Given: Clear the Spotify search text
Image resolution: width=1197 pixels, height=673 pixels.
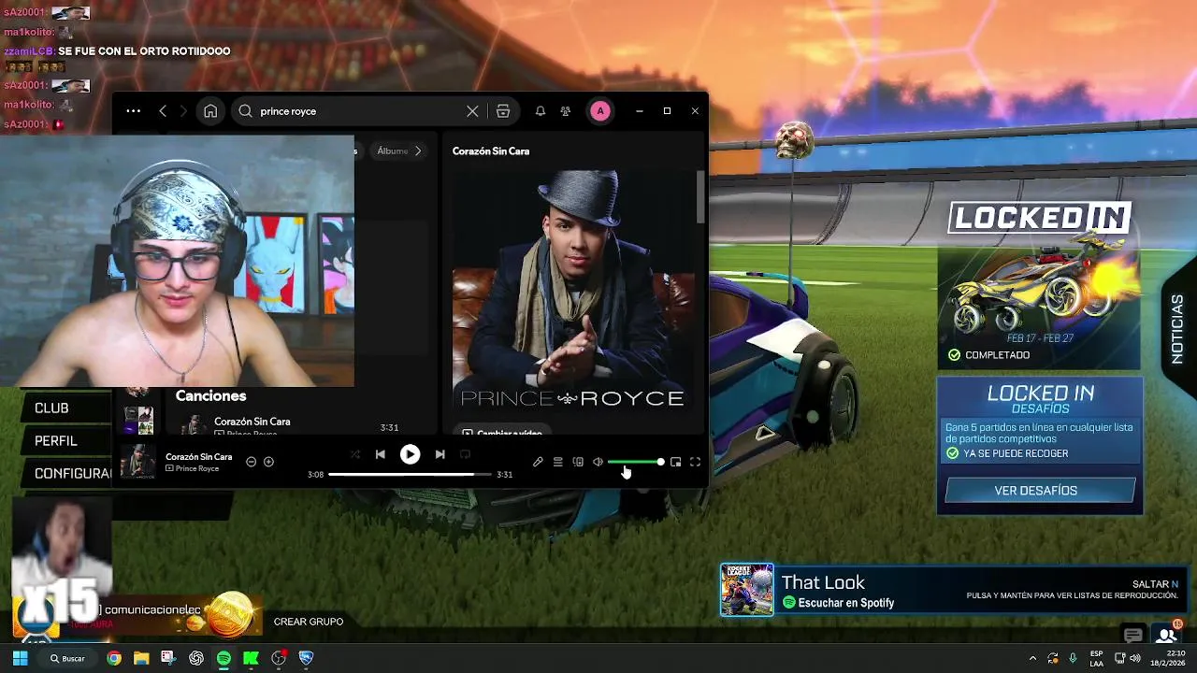Looking at the screenshot, I should tap(472, 111).
